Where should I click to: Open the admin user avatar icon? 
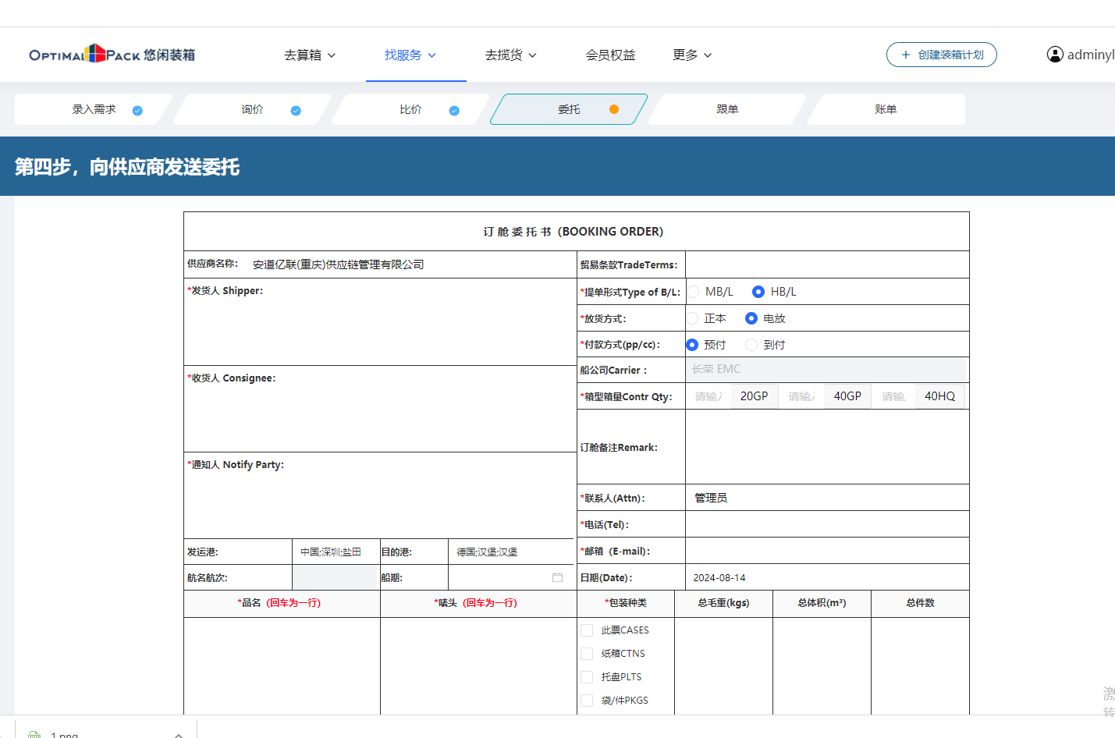click(1055, 55)
